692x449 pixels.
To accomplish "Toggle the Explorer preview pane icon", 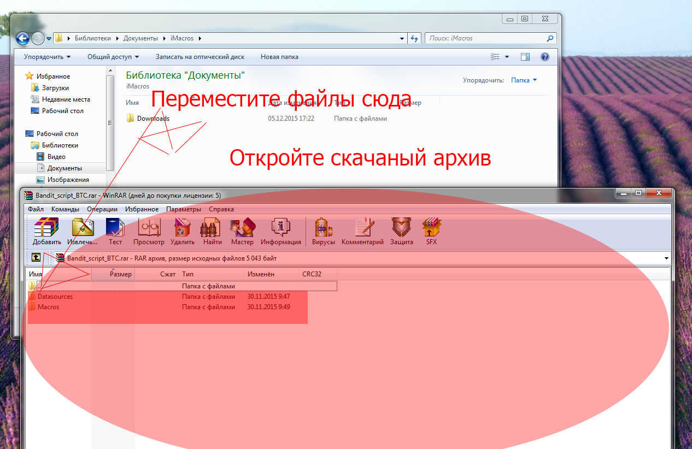I will click(x=525, y=57).
